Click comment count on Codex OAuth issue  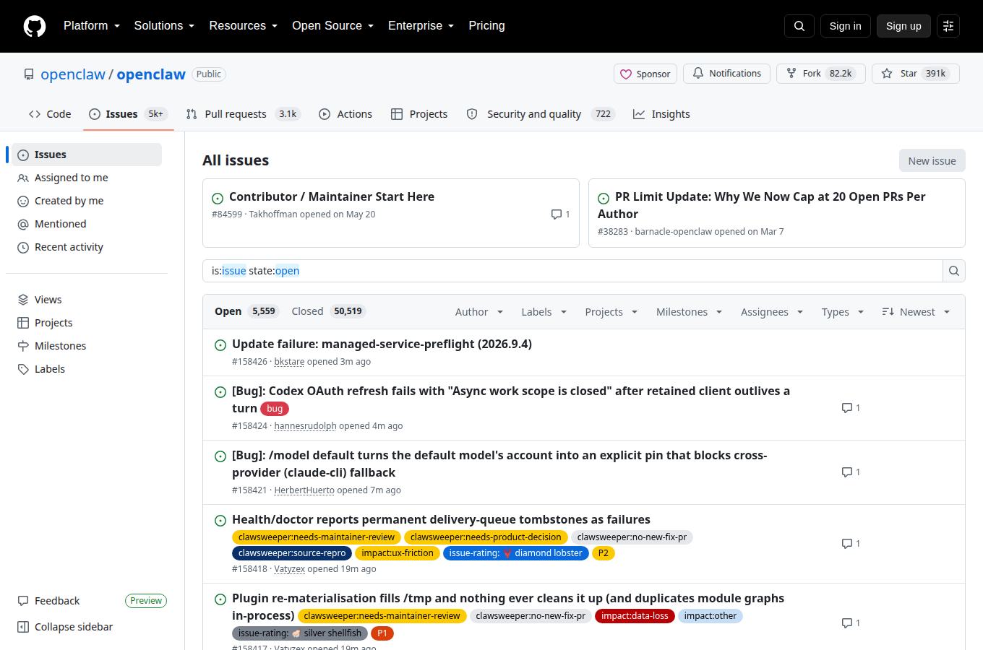tap(851, 408)
